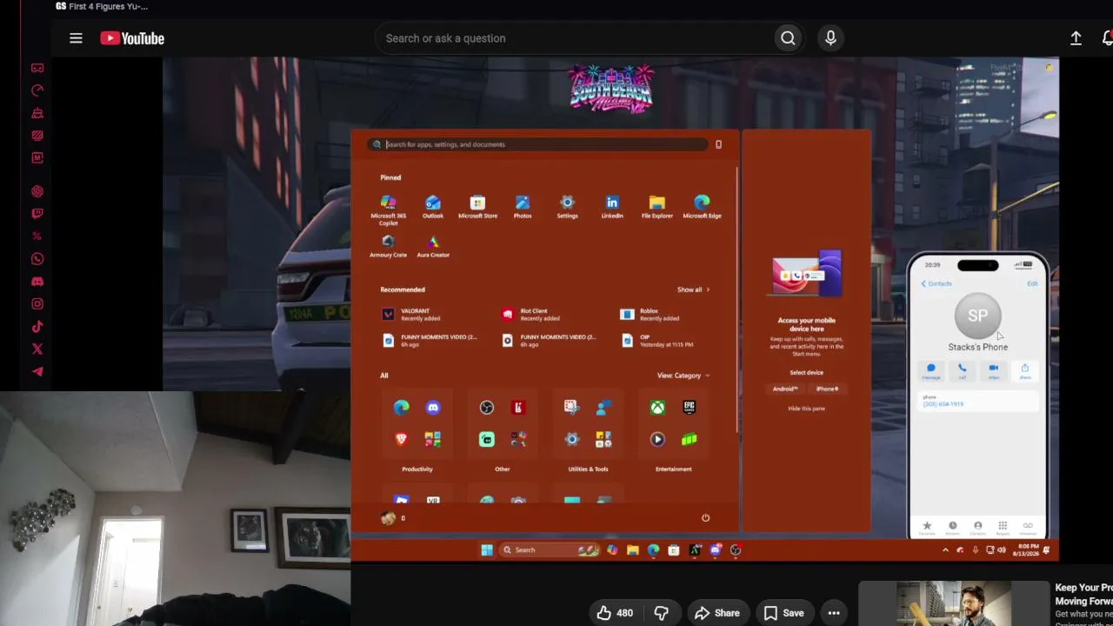Open the View: Category dropdown

pyautogui.click(x=683, y=376)
